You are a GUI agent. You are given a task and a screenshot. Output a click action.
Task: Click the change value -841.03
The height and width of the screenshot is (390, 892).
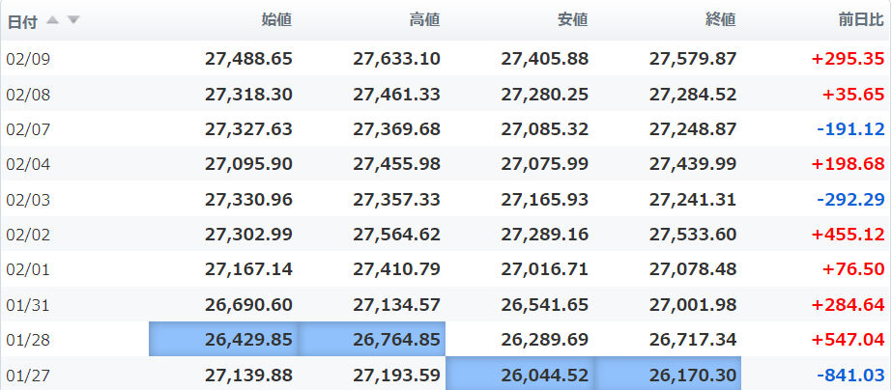coord(850,375)
